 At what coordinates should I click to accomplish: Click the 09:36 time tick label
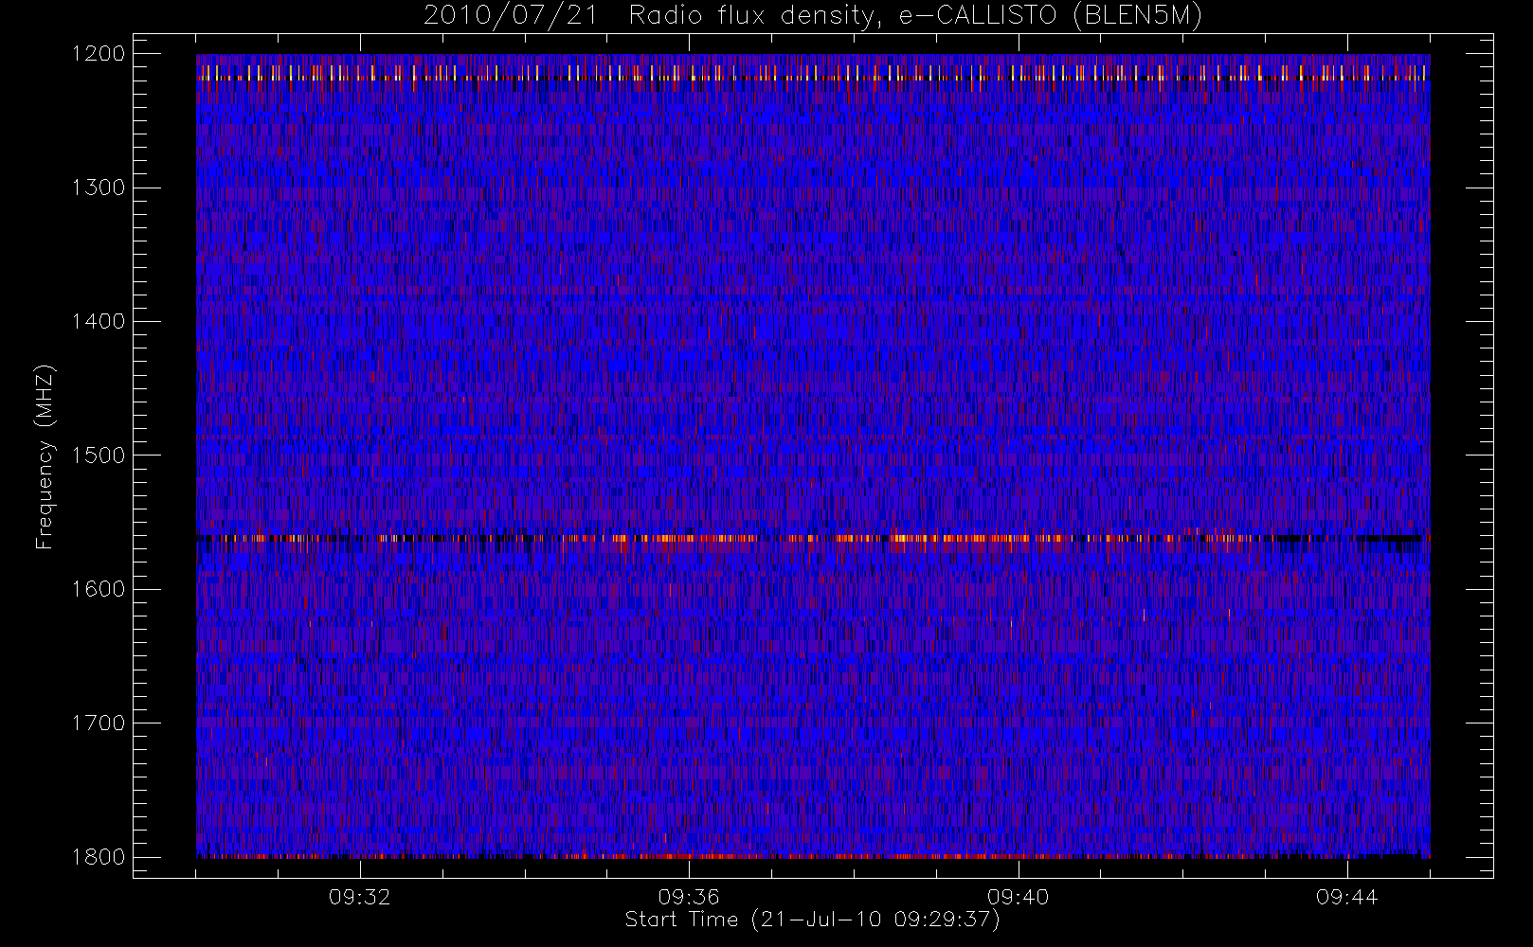pos(689,897)
